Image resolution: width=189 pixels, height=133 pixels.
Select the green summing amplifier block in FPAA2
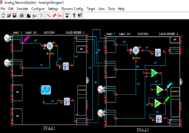point(154,73)
